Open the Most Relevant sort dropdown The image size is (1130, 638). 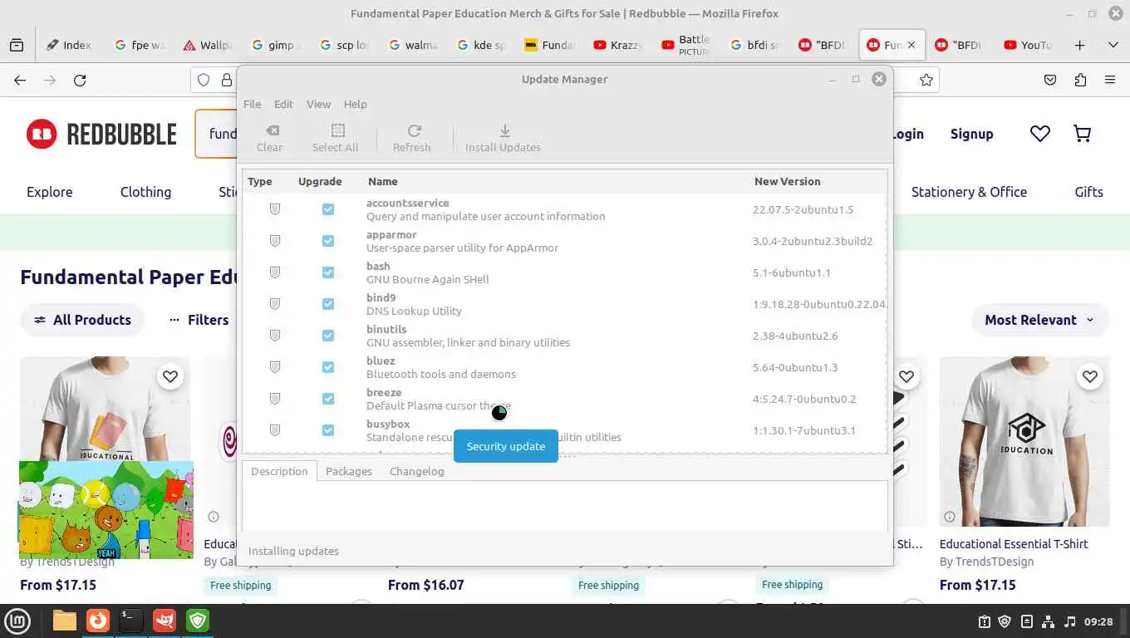[x=1040, y=320]
